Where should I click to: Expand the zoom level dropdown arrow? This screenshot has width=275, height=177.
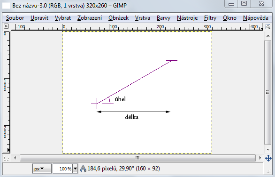pos(75,169)
